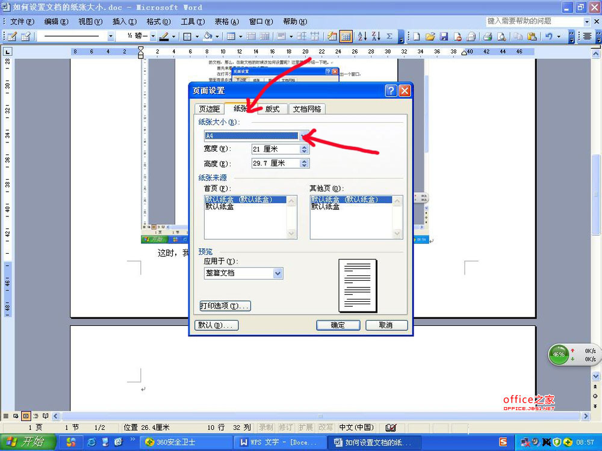Open Print Preview from the toolbar

point(501,36)
